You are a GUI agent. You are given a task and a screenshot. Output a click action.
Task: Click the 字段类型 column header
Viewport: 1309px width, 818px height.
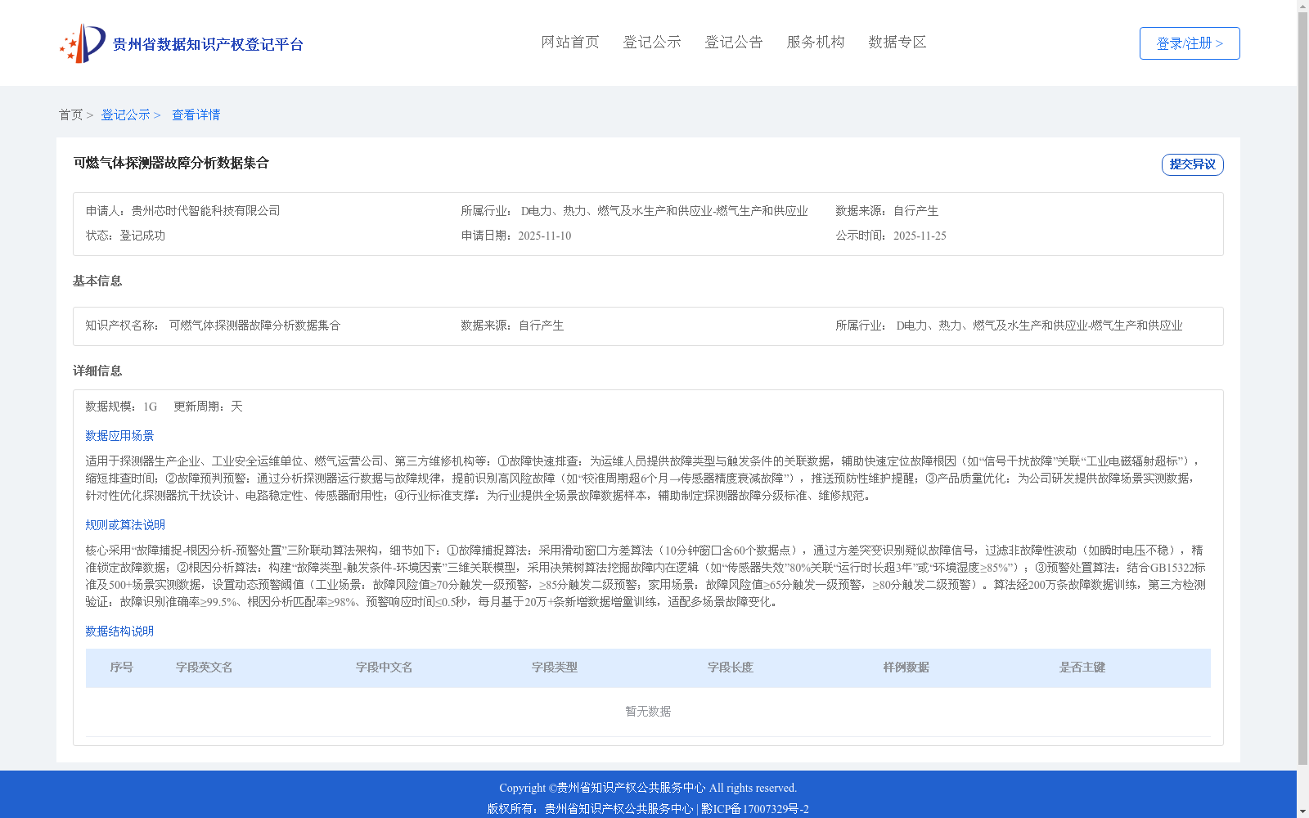click(554, 667)
